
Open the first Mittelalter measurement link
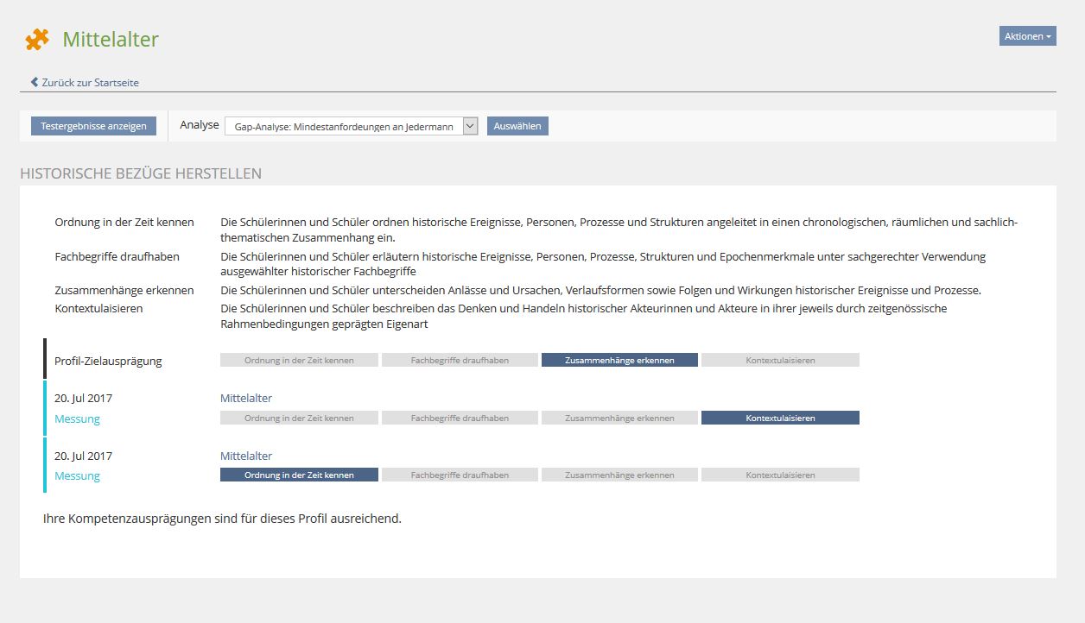pos(246,399)
